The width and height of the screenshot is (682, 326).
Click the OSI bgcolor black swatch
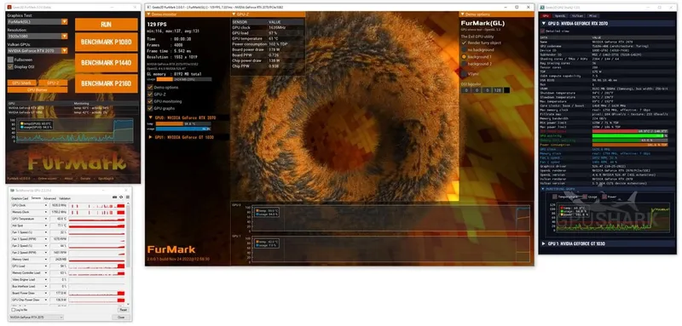point(506,90)
